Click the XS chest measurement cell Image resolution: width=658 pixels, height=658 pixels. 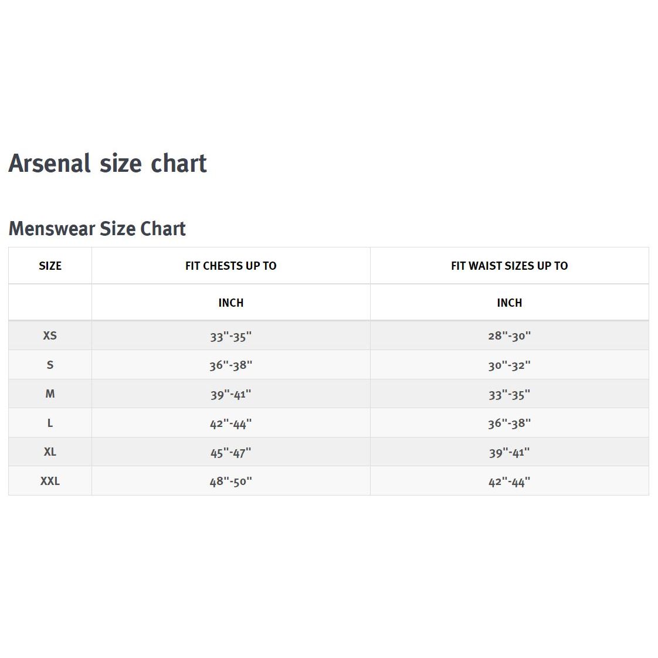tap(230, 336)
